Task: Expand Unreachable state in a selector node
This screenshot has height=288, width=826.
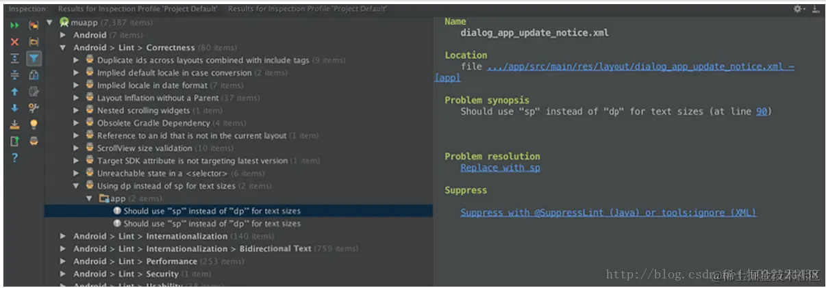Action: pyautogui.click(x=77, y=173)
